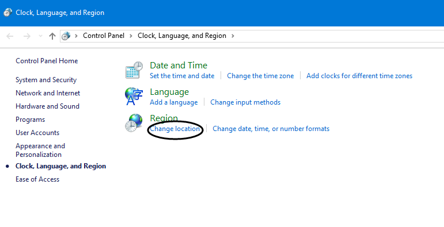The width and height of the screenshot is (444, 227).
Task: Click the Control Panel icon in address bar
Action: [x=66, y=36]
